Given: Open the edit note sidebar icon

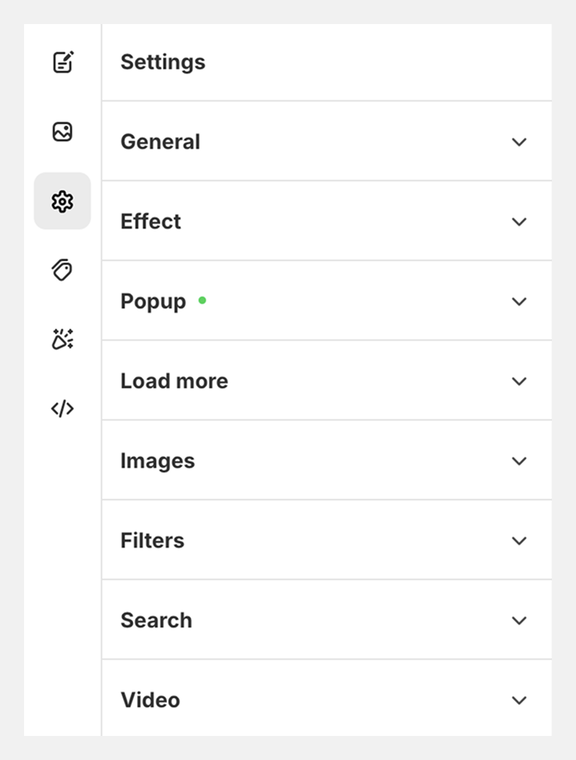Looking at the screenshot, I should click(x=62, y=62).
